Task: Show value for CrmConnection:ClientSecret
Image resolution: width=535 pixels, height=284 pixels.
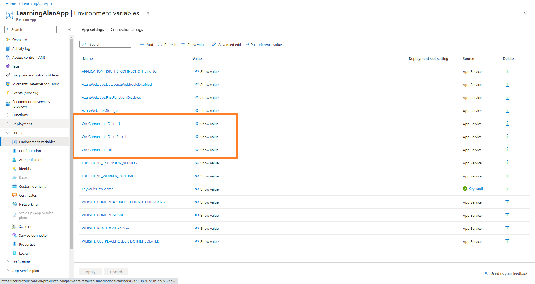Action: click(207, 137)
